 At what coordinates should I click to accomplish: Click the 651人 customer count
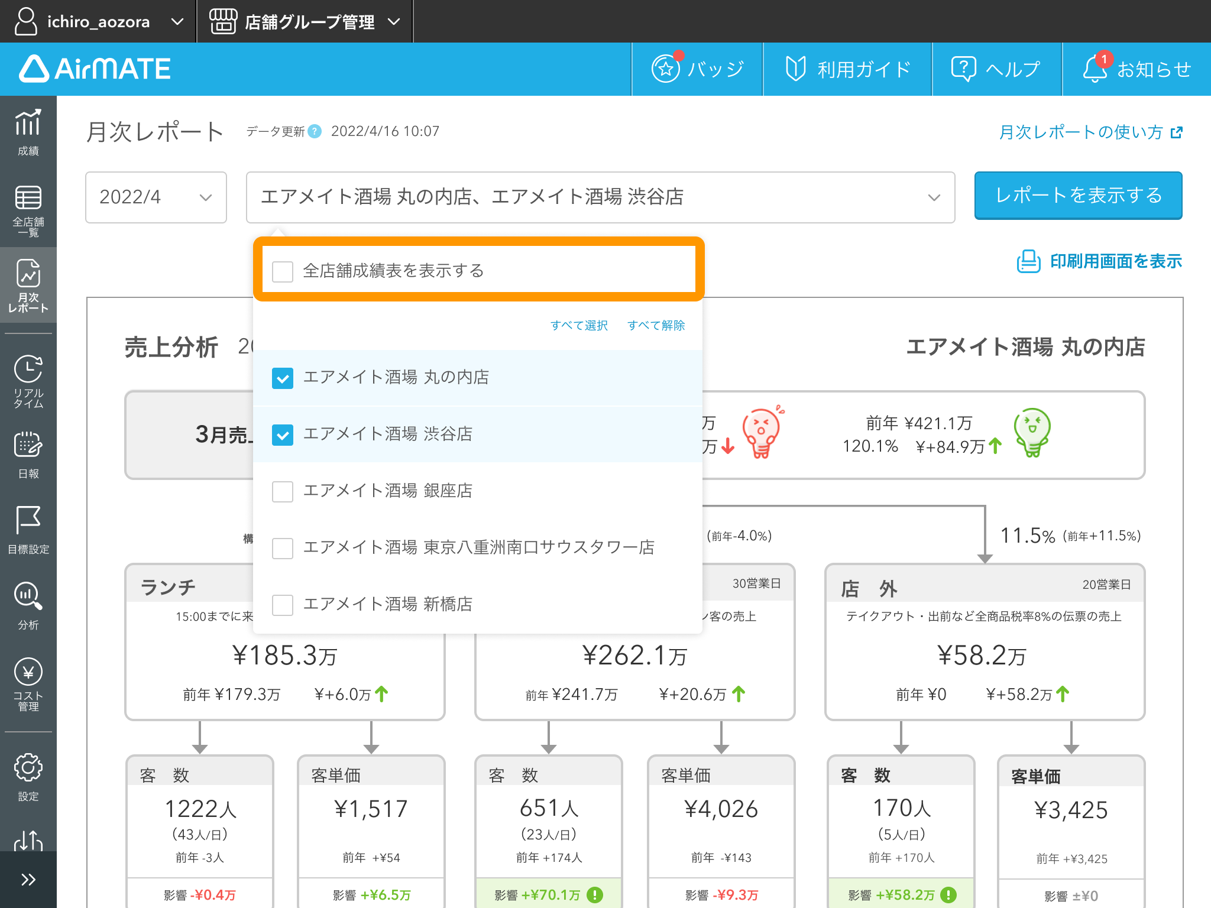[549, 808]
